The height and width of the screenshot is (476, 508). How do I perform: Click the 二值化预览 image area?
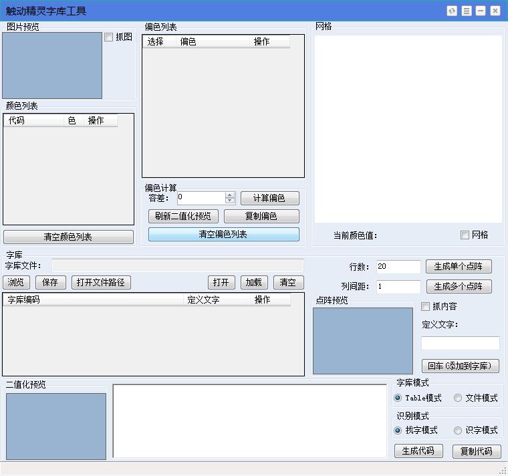[56, 427]
